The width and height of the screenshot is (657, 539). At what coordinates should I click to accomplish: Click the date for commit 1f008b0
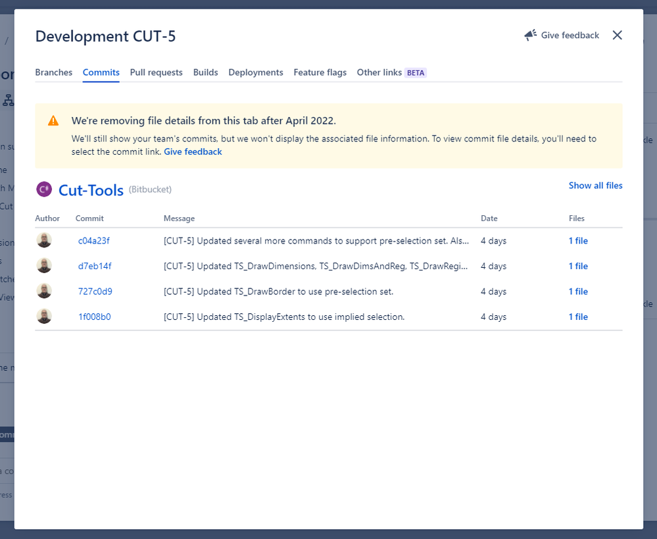click(x=494, y=317)
